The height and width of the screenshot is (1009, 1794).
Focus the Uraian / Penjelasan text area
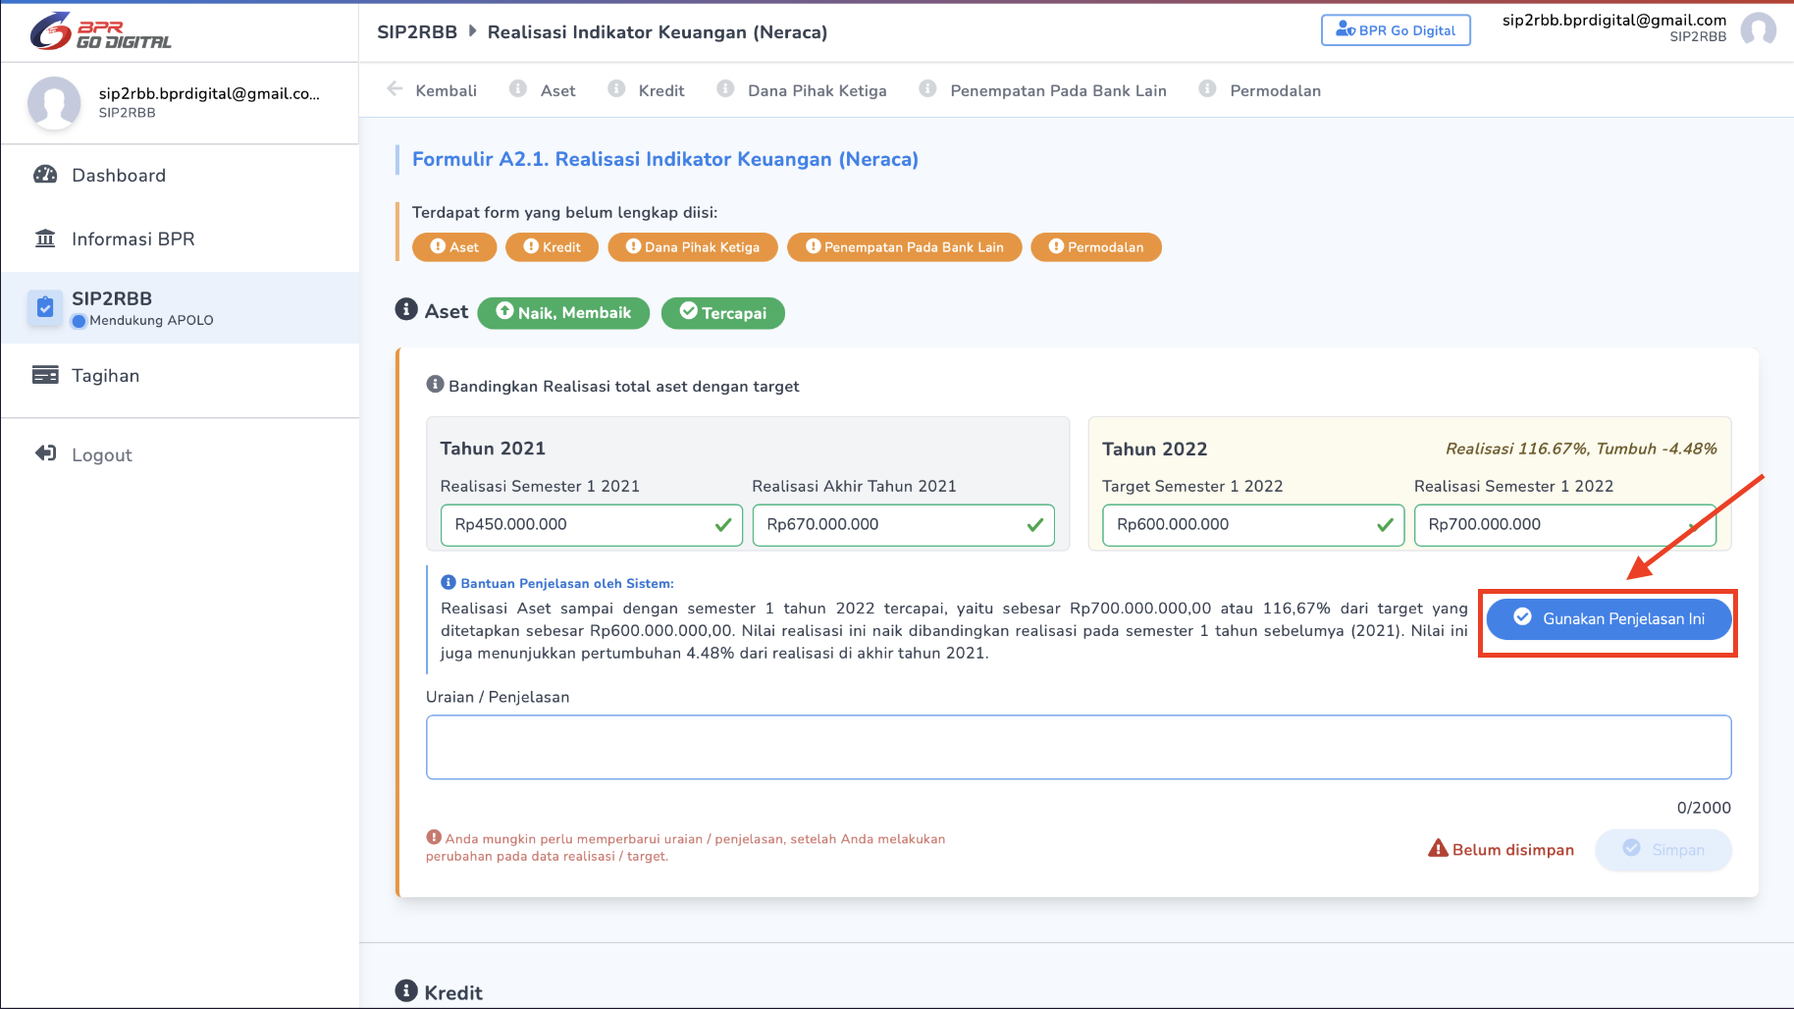(1079, 747)
